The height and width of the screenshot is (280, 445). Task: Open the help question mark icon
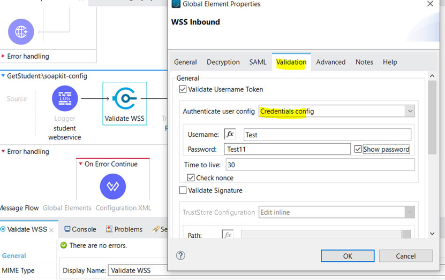[x=180, y=255]
